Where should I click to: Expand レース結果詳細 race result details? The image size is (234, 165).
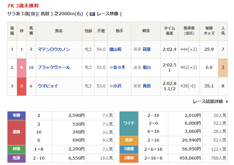[207, 101]
